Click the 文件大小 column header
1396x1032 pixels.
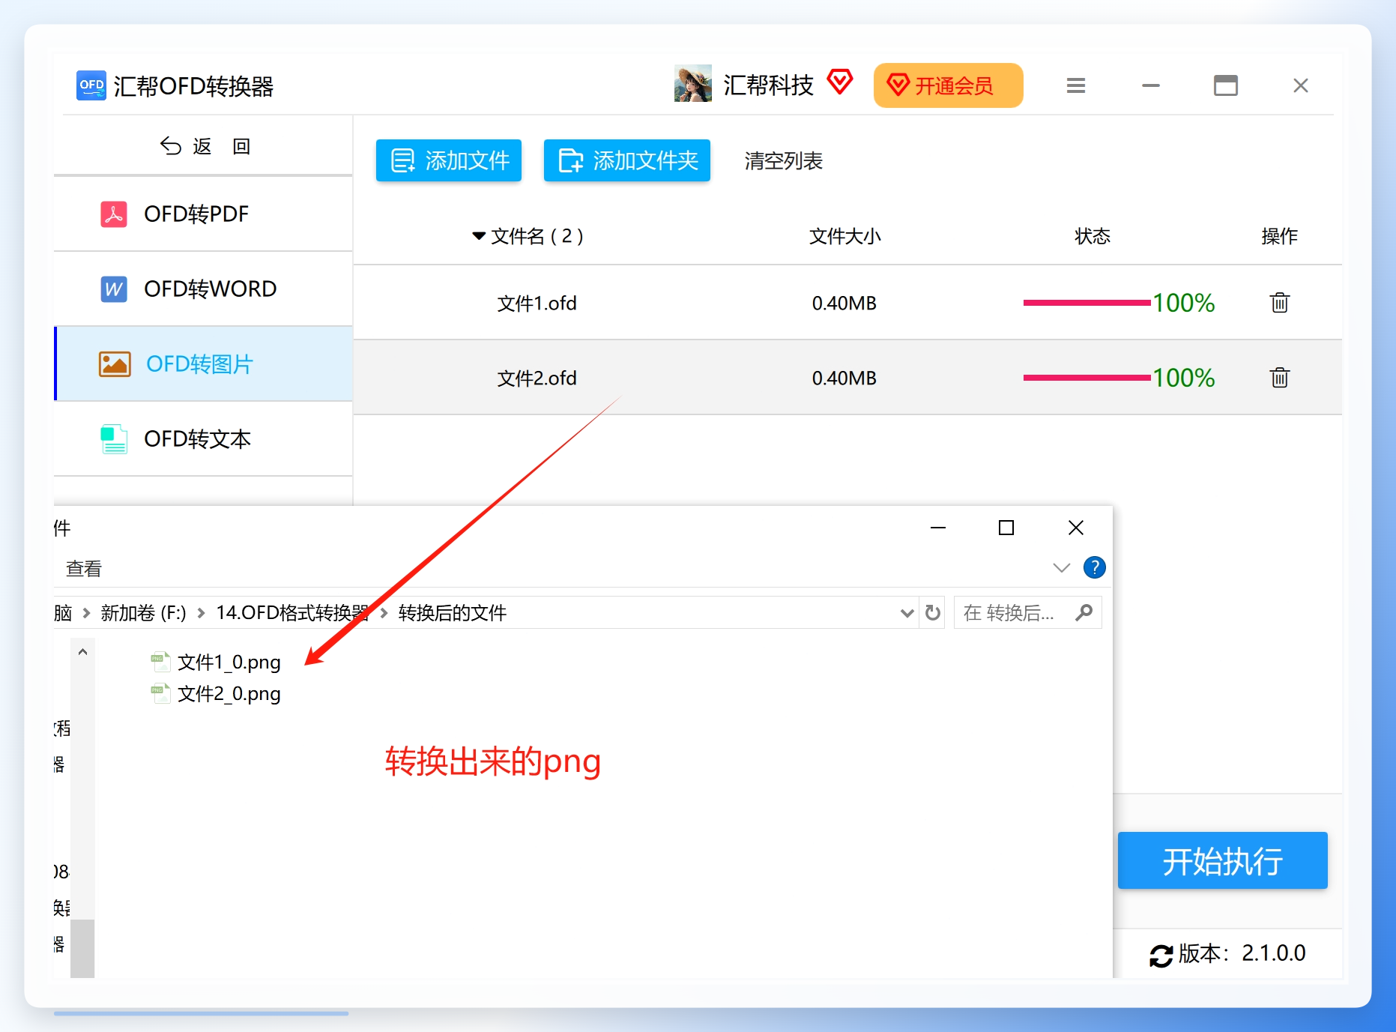pos(845,236)
